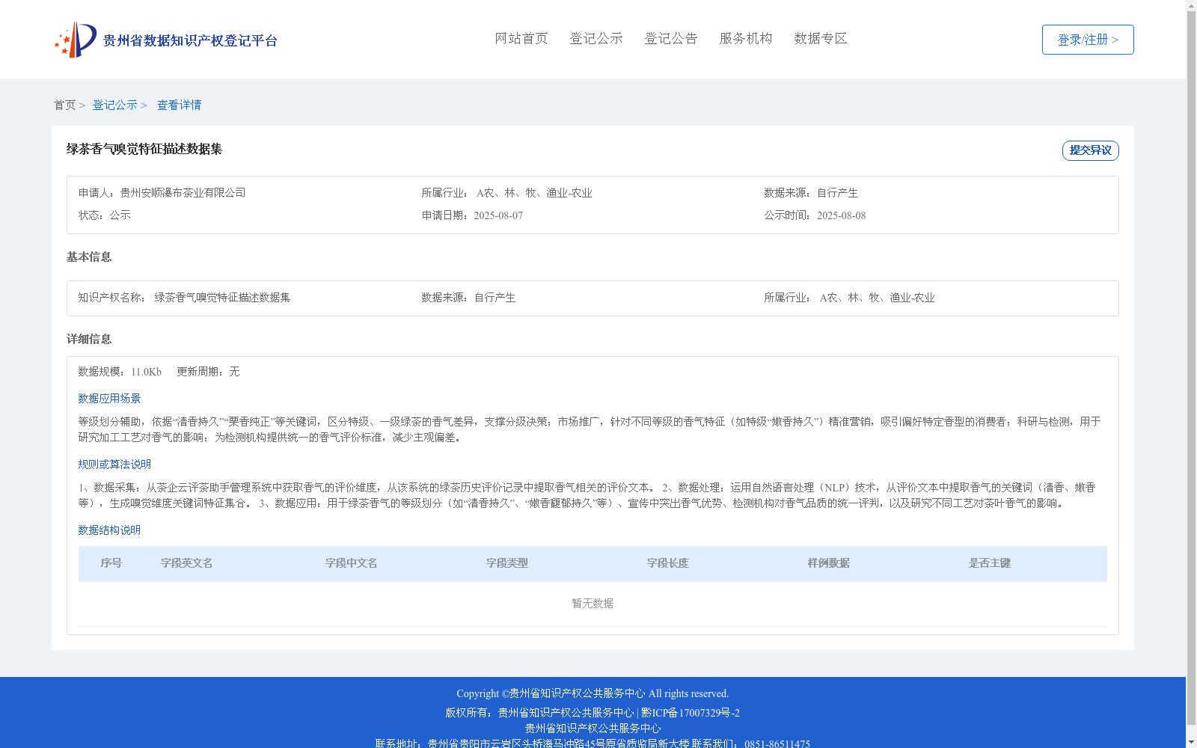Open the 服务机构 navigation item

tap(745, 38)
